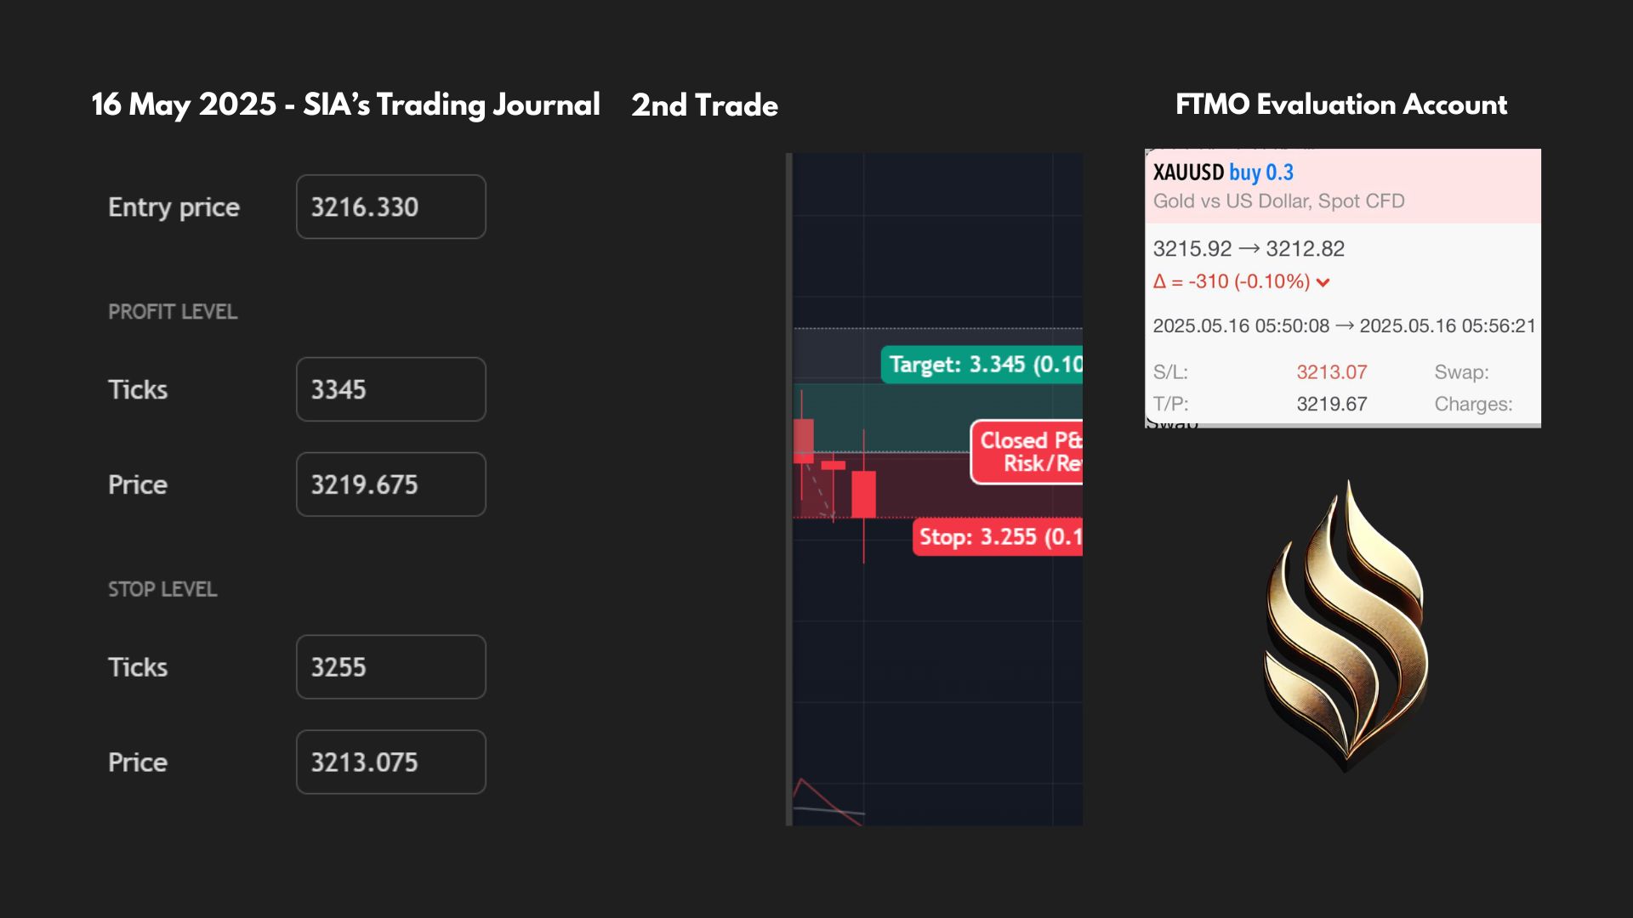
Task: Click the chart's left edge scrollbar
Action: coord(789,489)
